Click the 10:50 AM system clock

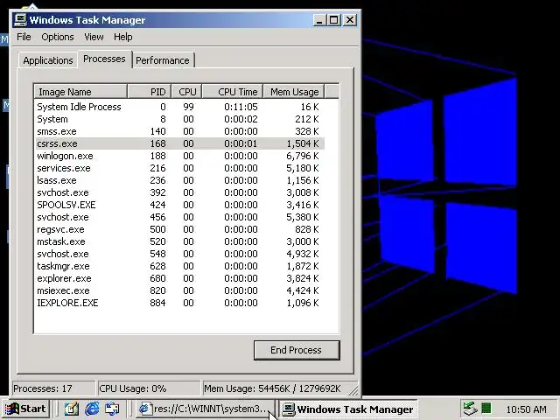(527, 409)
